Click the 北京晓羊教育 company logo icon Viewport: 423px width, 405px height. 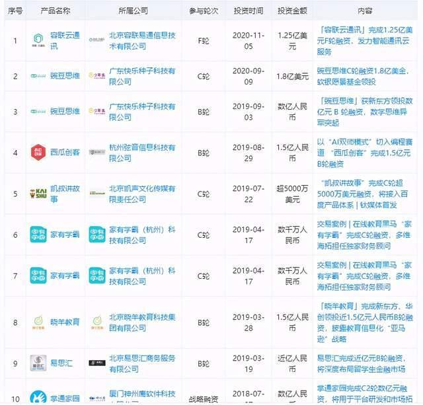click(x=97, y=322)
